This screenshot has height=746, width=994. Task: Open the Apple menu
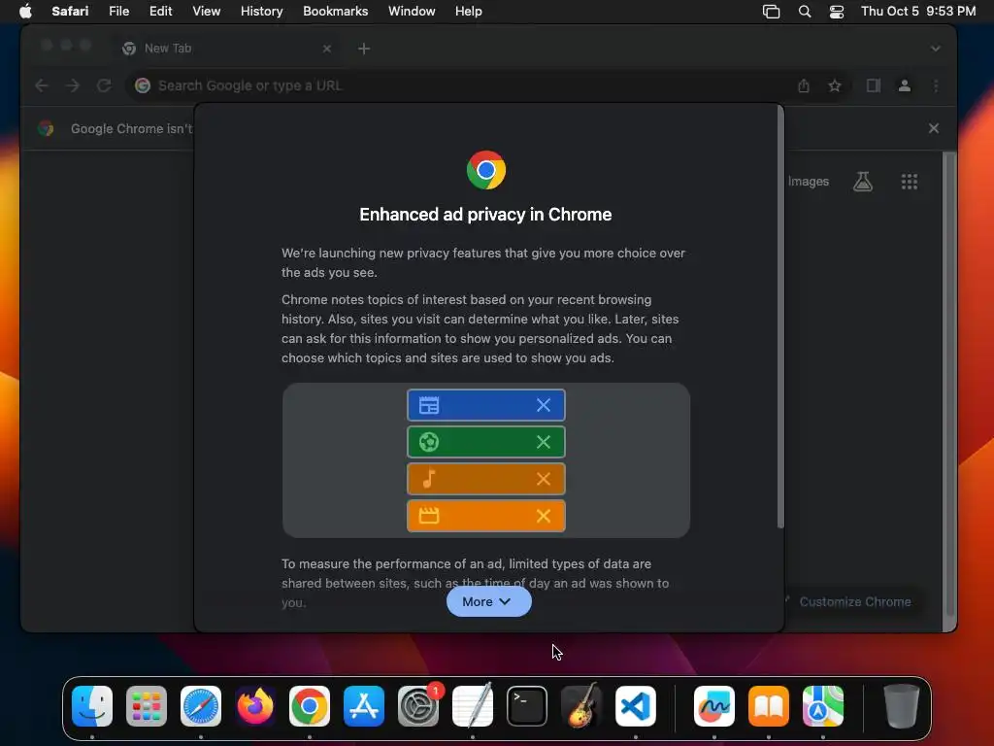[25, 12]
